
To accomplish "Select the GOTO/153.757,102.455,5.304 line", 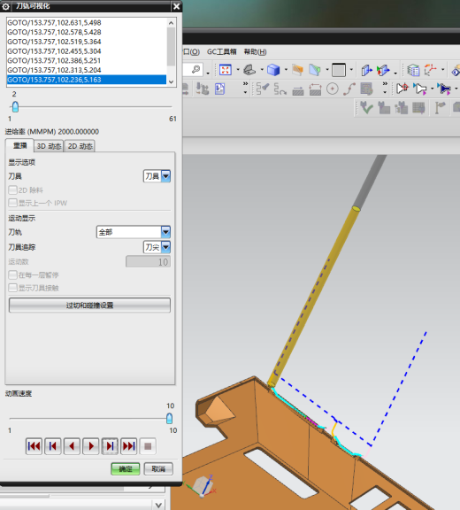I will 54,51.
